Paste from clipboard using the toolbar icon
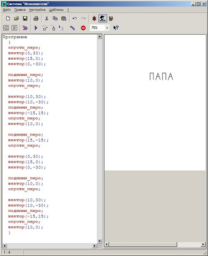 [63, 18]
